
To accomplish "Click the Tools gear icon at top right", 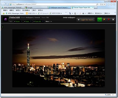I will click(x=114, y=4).
